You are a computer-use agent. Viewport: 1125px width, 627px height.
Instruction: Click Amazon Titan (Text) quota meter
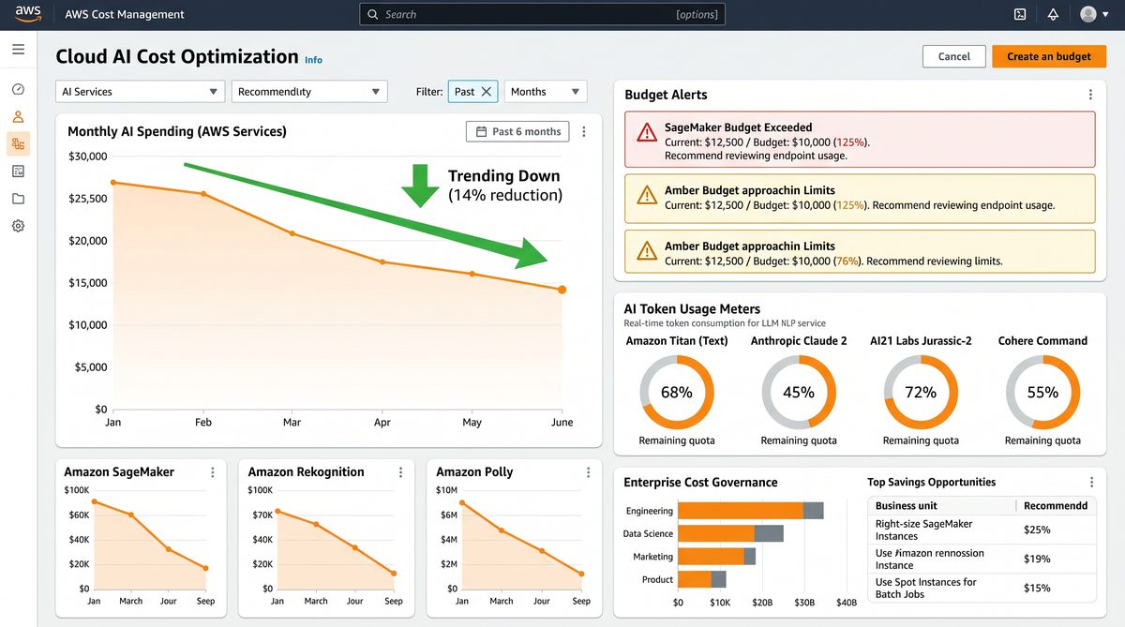[x=677, y=393]
